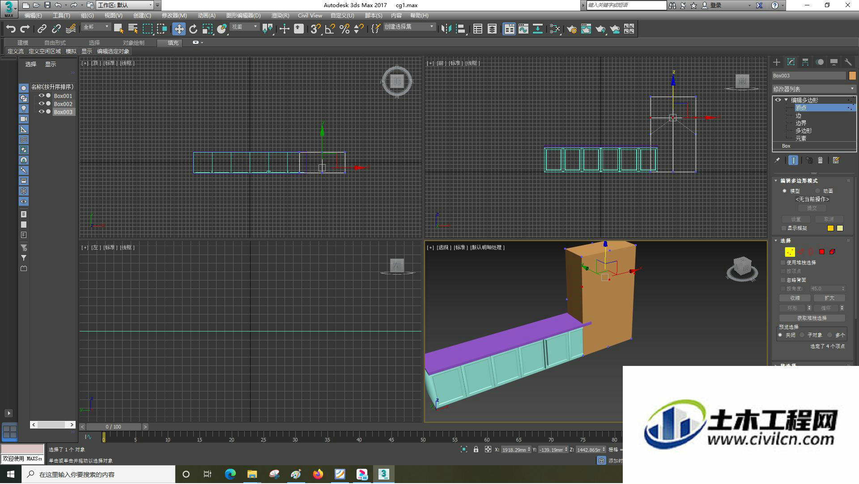Switch to the Create command panel tab
The image size is (859, 484).
click(777, 63)
